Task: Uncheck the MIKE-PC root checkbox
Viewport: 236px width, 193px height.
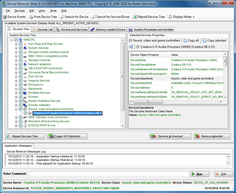Action: (16, 40)
